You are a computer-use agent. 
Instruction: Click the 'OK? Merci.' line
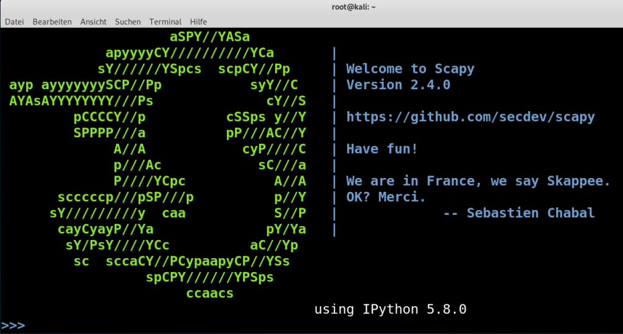pyautogui.click(x=386, y=197)
